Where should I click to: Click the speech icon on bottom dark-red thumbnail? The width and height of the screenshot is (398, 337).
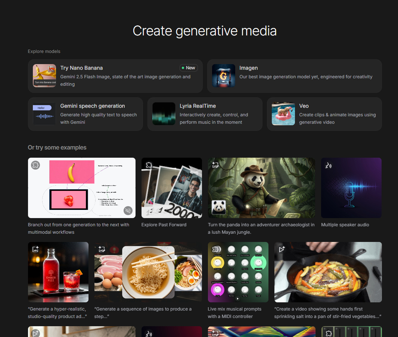pos(149,334)
